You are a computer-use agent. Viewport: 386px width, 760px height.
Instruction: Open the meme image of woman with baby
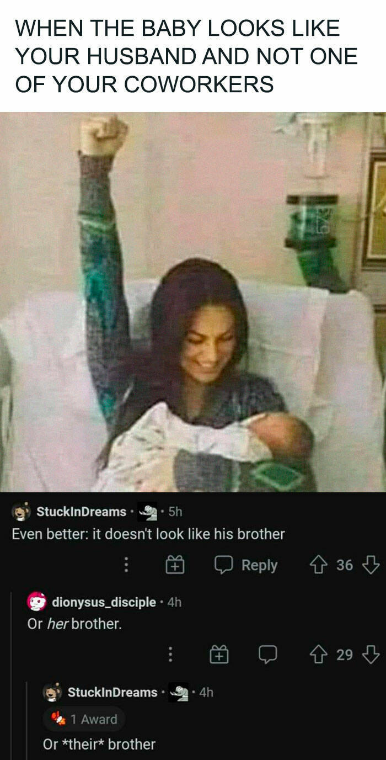[193, 302]
